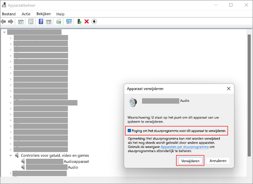Open the Help menu

pyautogui.click(x=60, y=14)
